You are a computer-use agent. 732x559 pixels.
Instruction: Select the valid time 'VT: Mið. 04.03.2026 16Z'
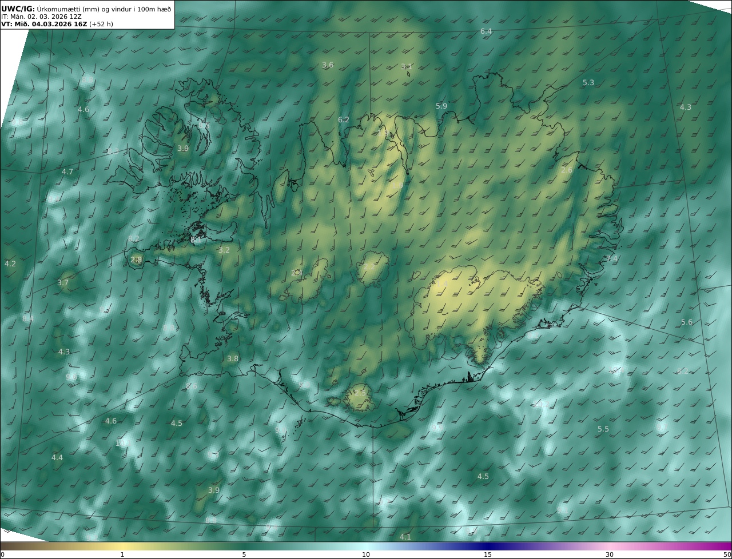[x=44, y=24]
